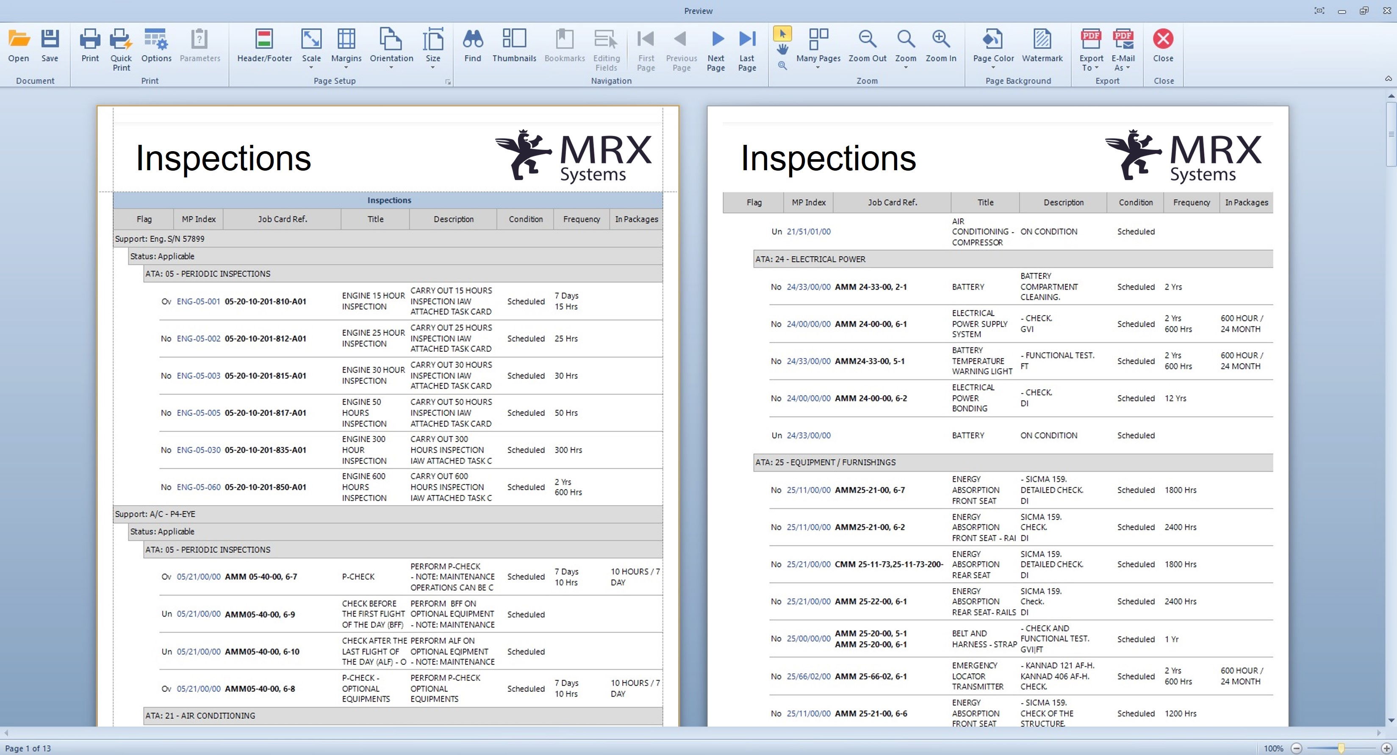
Task: Select the mouse pointer tool
Action: coord(782,33)
